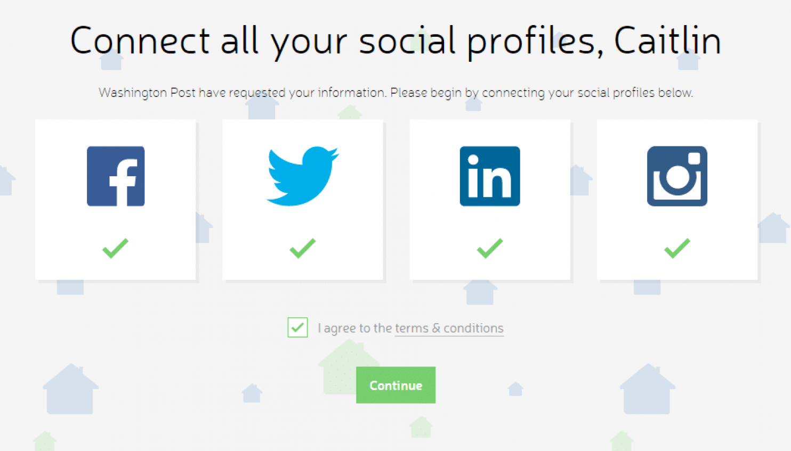Click the small blue house left of Continue
Screen dimensions: 791x451
click(x=252, y=393)
